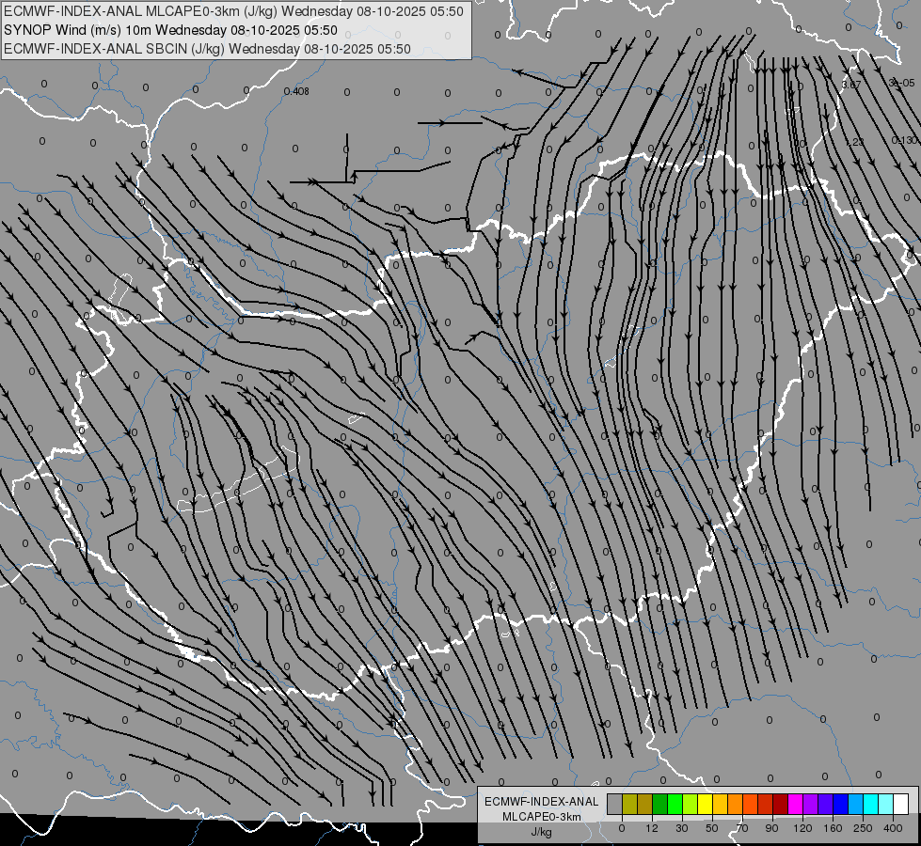This screenshot has height=846, width=921.
Task: Click the map value 1.23
Action: pyautogui.click(x=856, y=142)
